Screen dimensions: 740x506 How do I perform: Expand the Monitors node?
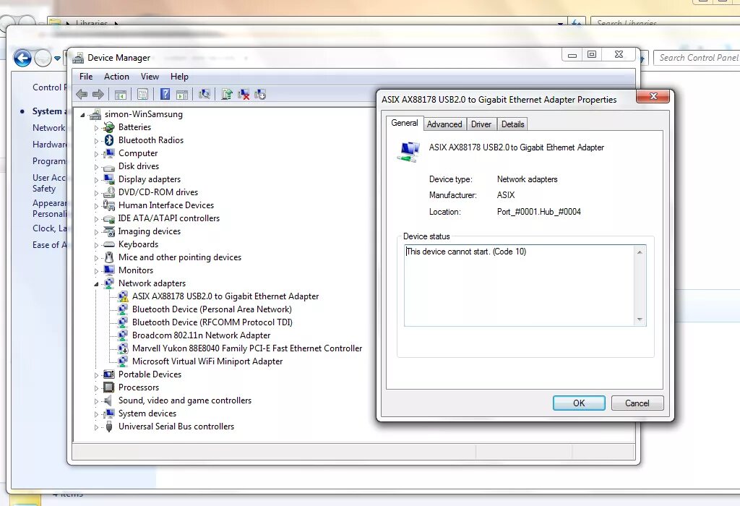coord(96,271)
